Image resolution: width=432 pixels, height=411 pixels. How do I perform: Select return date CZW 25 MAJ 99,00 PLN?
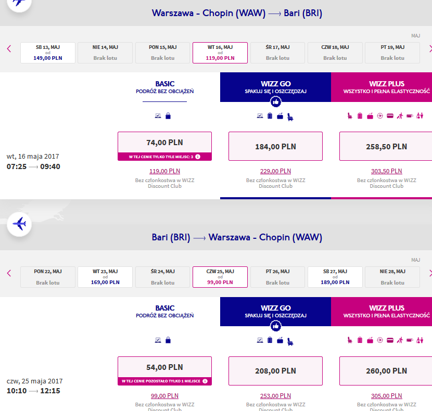tap(220, 277)
